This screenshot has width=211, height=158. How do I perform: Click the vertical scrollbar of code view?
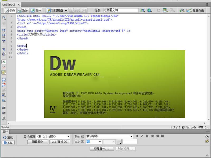[x=209, y=68]
